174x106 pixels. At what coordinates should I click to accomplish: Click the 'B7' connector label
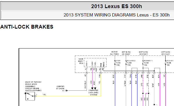click(x=85, y=75)
